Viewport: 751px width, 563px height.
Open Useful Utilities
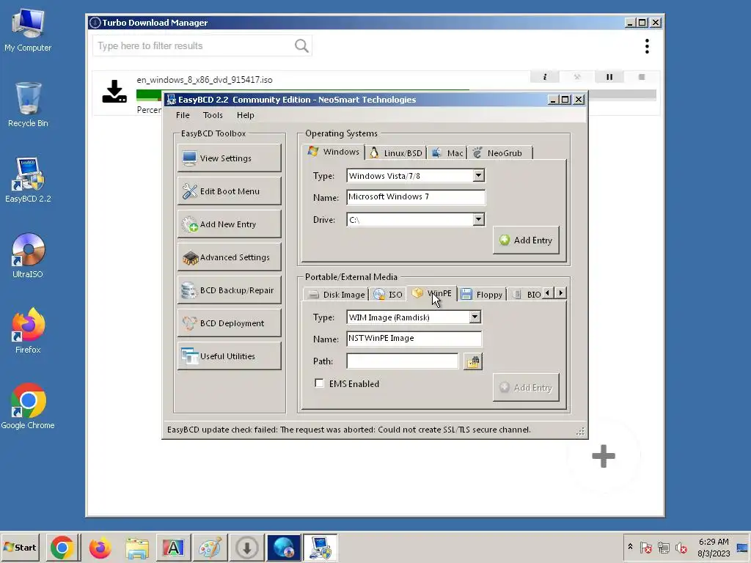[x=230, y=356]
